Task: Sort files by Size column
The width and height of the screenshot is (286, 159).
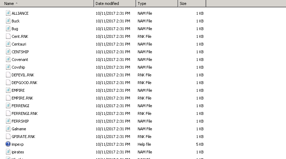Action: 191,4
